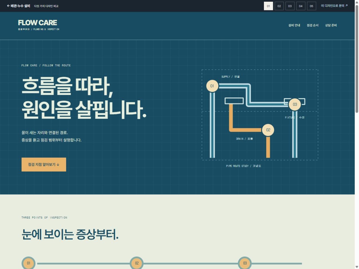Click the FLOW CARE logo
The height and width of the screenshot is (269, 359).
tap(38, 24)
